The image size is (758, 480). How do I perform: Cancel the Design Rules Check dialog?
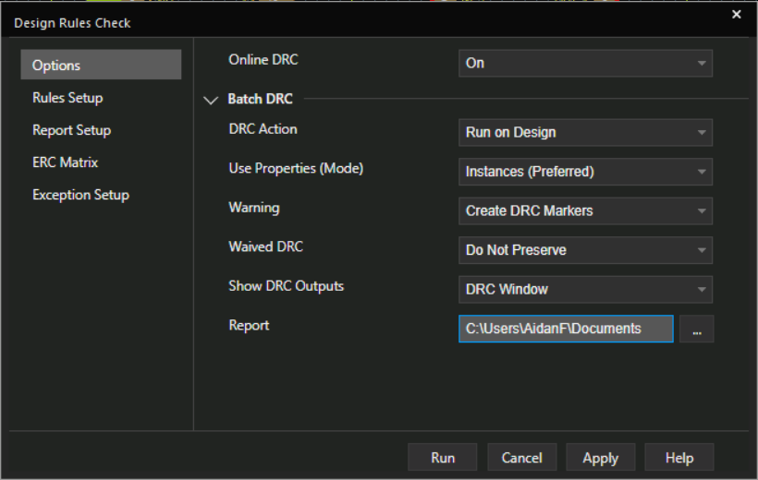point(521,457)
